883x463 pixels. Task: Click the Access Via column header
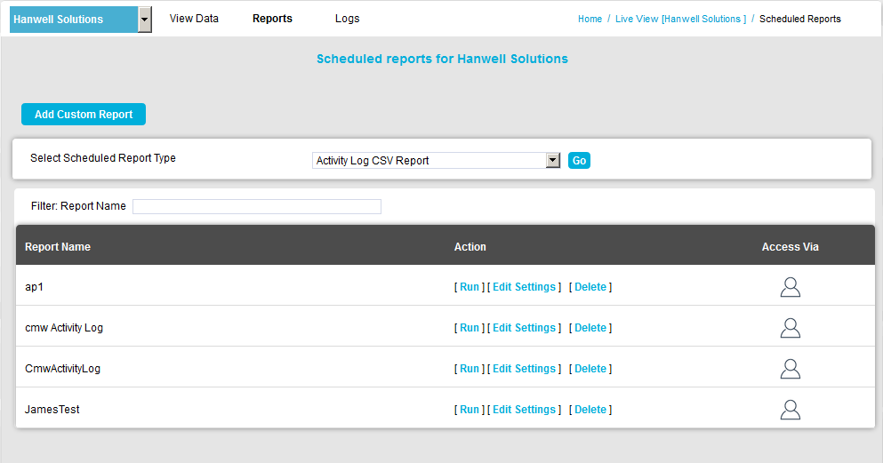click(x=791, y=247)
